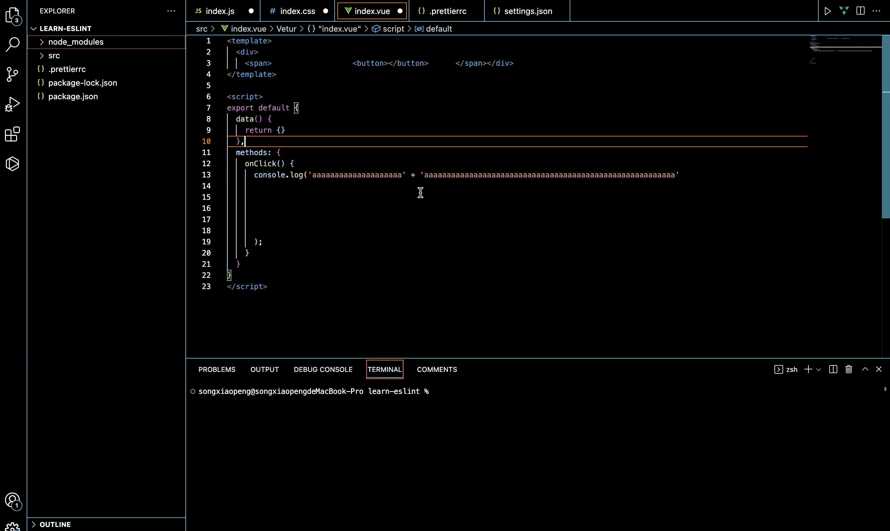This screenshot has height=531, width=890.
Task: Expand the node_modules folder
Action: pos(75,42)
